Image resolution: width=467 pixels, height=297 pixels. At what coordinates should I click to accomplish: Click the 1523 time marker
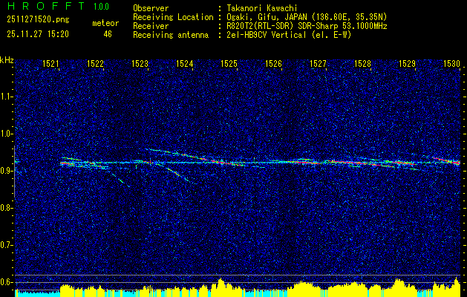point(140,63)
